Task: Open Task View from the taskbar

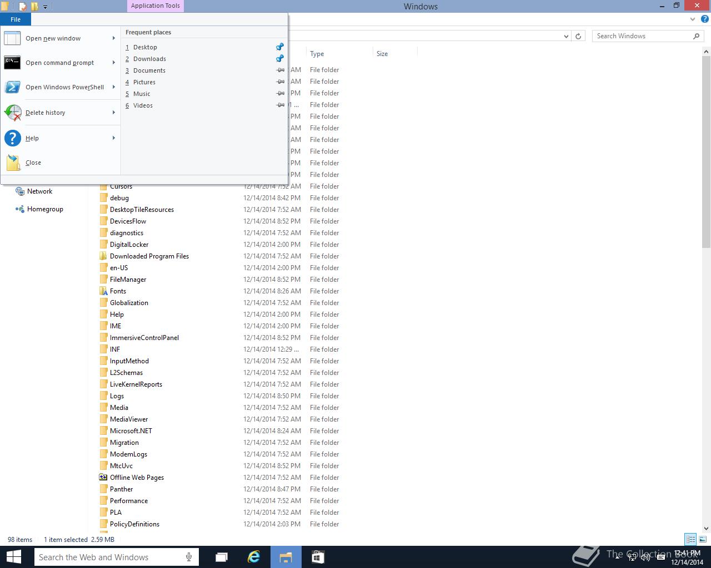Action: coord(222,557)
